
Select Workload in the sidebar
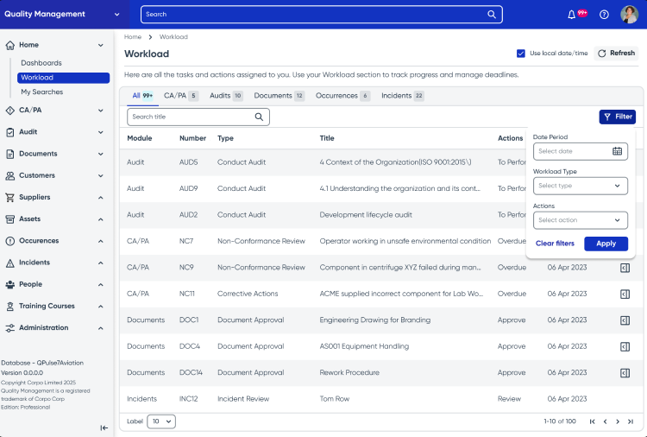pyautogui.click(x=63, y=78)
